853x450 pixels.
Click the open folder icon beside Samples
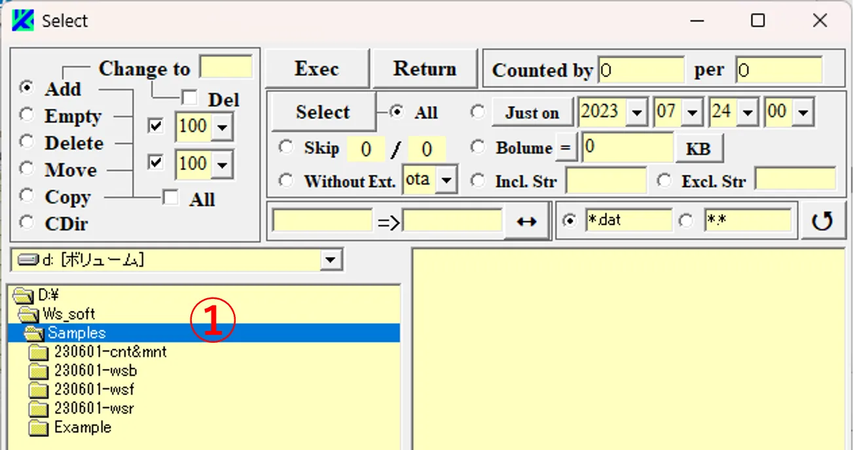[34, 333]
